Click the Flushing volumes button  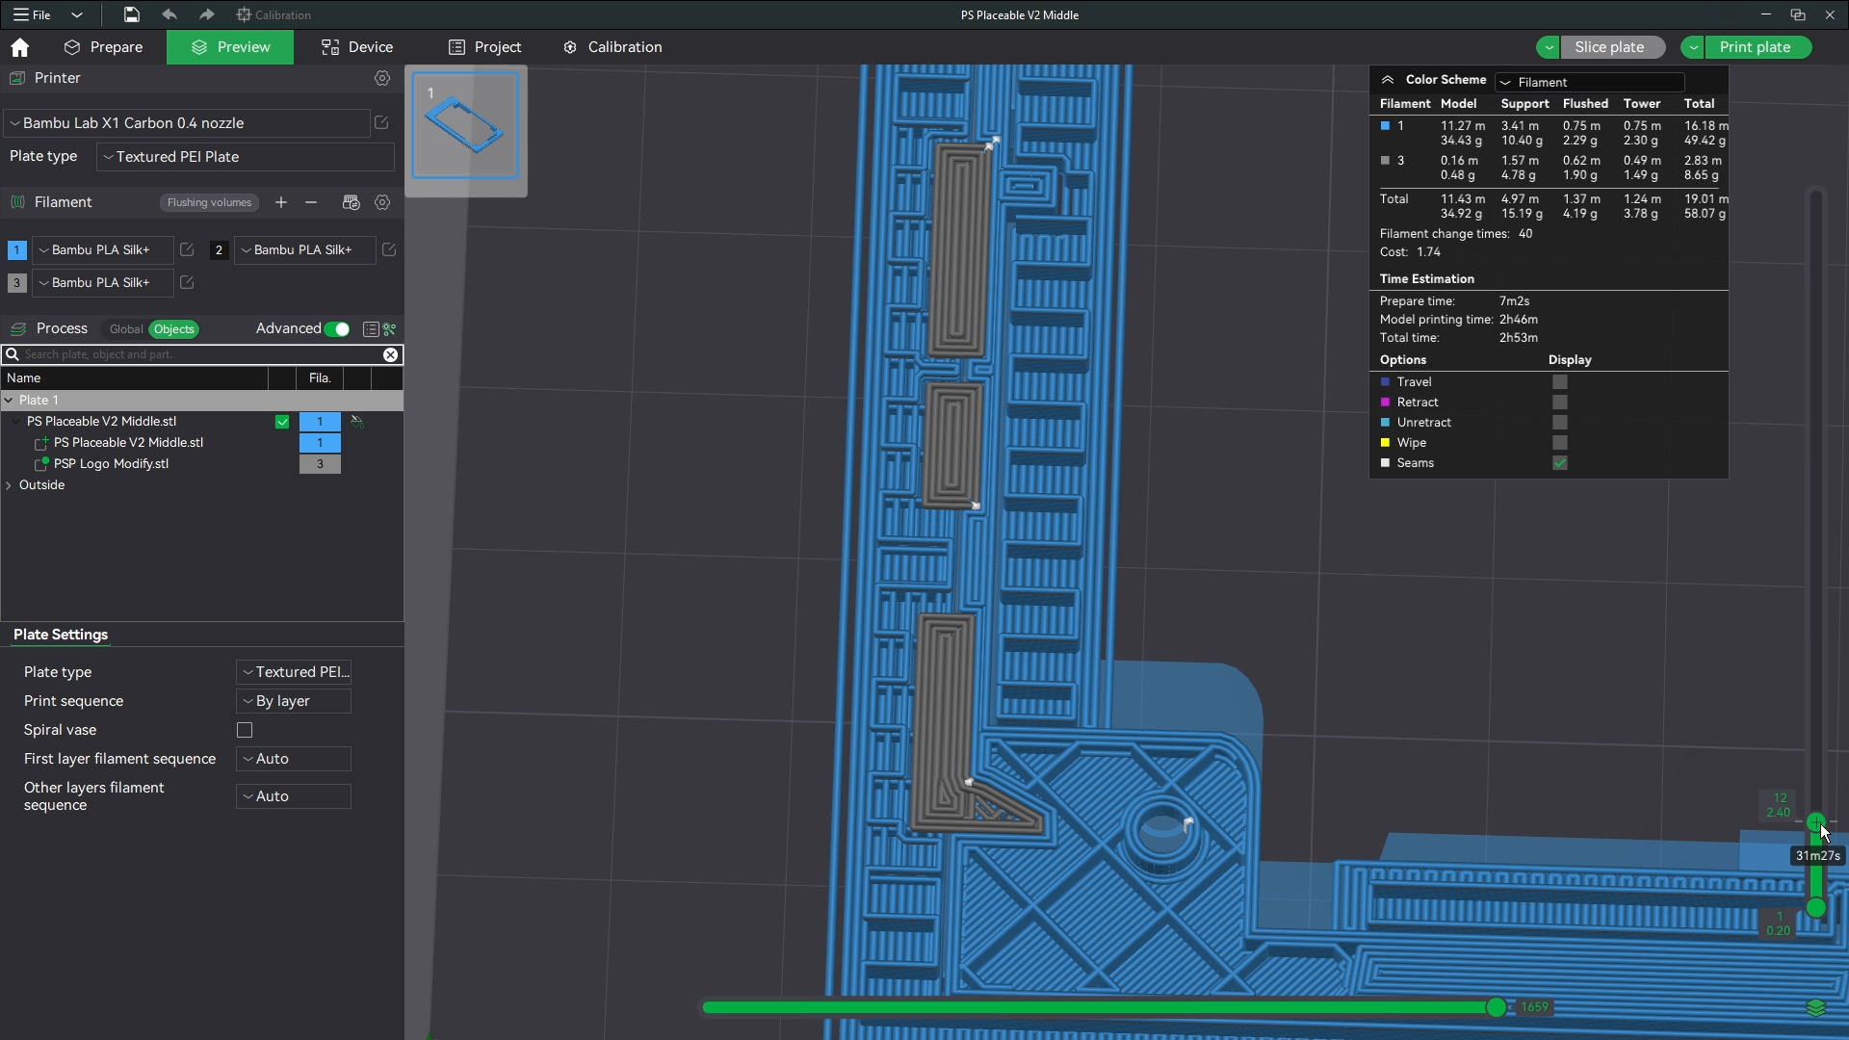click(x=209, y=202)
